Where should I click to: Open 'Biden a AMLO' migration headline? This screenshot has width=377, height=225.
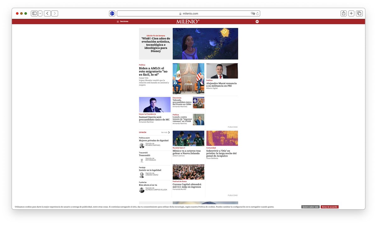pos(153,71)
